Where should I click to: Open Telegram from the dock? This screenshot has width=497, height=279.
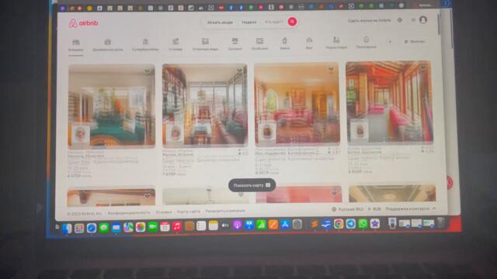(x=350, y=223)
